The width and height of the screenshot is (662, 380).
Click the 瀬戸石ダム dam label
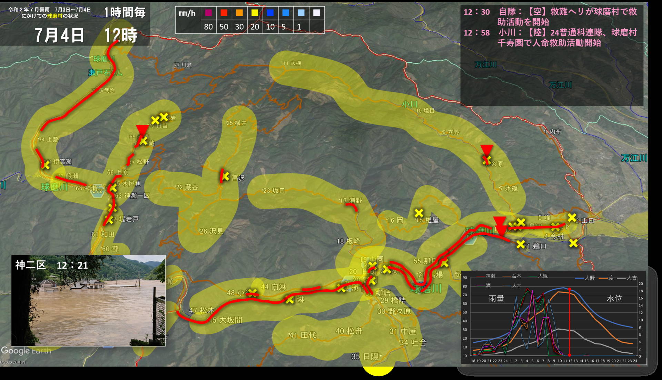106,73
